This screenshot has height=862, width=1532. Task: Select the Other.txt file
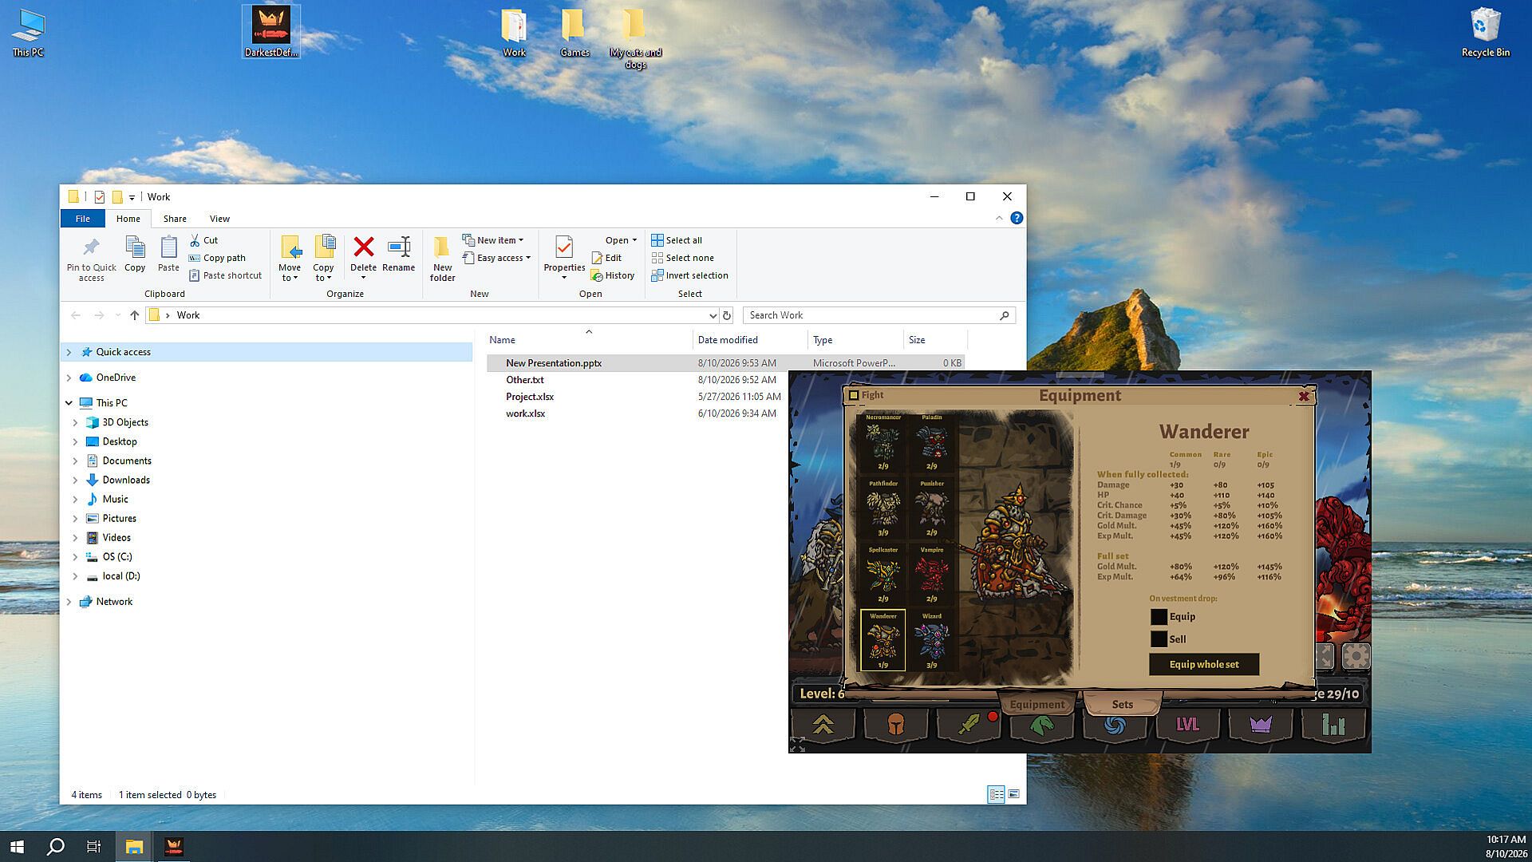click(x=524, y=380)
